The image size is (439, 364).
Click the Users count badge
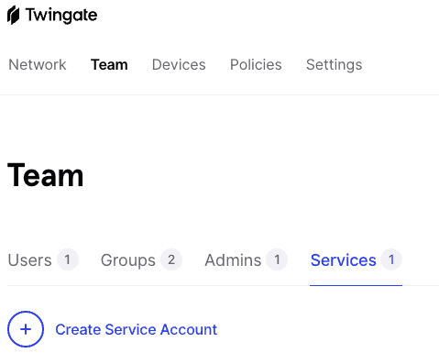coord(68,259)
